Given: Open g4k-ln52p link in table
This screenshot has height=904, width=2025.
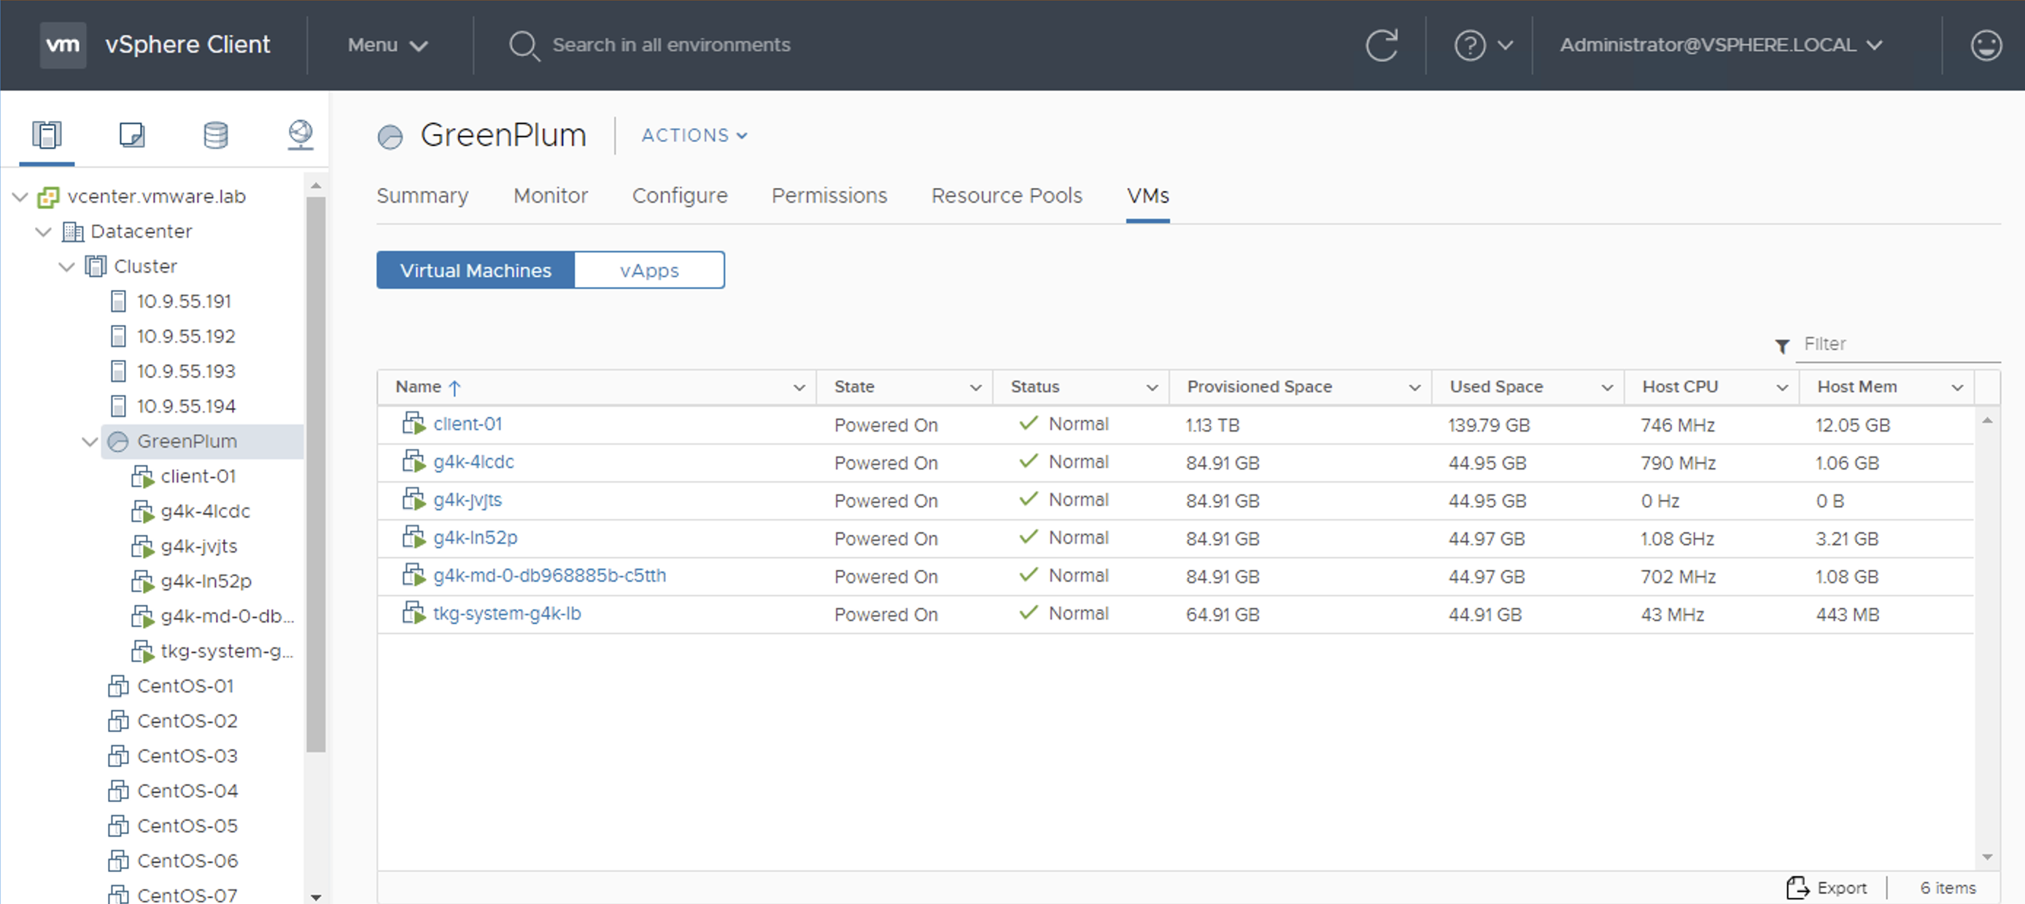Looking at the screenshot, I should coord(476,538).
